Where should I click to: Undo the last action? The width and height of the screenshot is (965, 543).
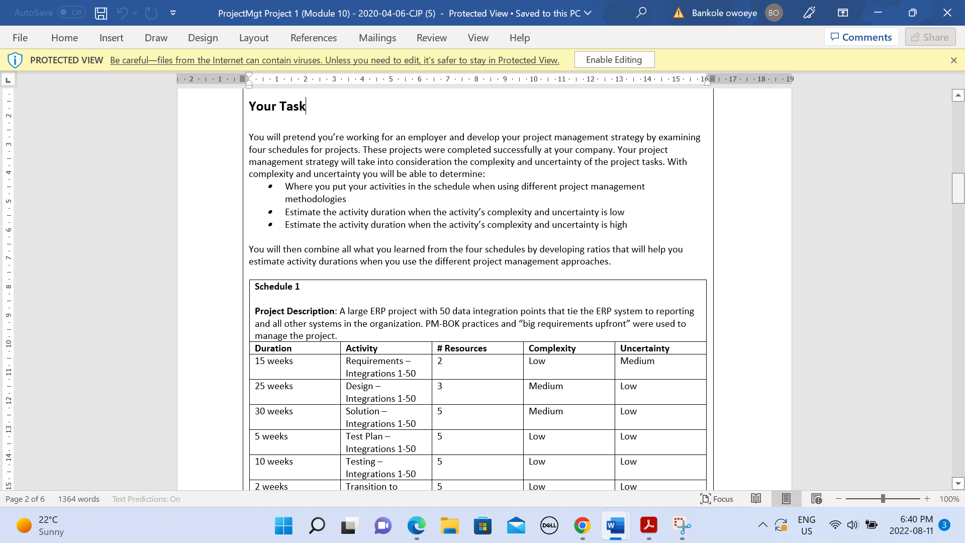coord(122,13)
